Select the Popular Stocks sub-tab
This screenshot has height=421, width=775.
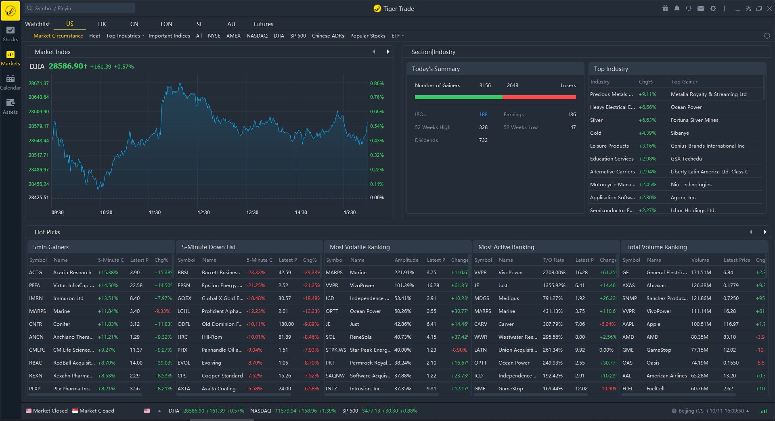point(368,36)
